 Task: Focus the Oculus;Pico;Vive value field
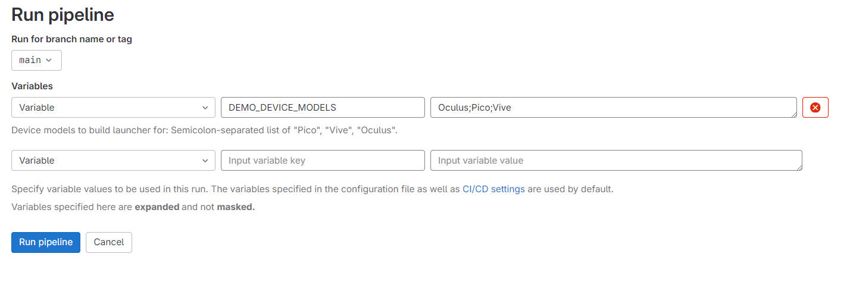(614, 108)
